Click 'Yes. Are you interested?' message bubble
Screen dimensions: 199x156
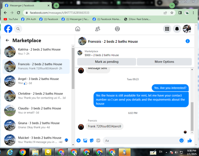pyautogui.click(x=170, y=88)
